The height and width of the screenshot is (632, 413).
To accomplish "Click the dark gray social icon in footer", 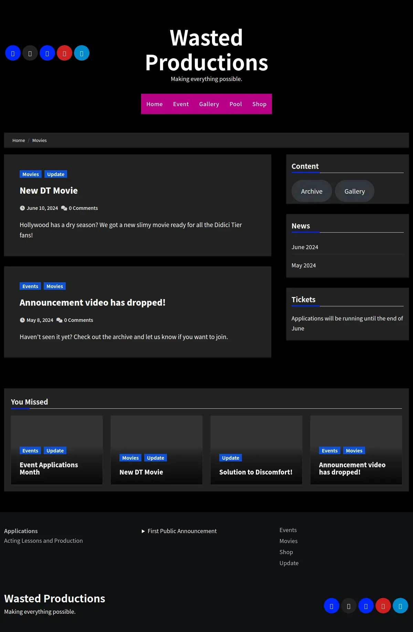I will [349, 606].
